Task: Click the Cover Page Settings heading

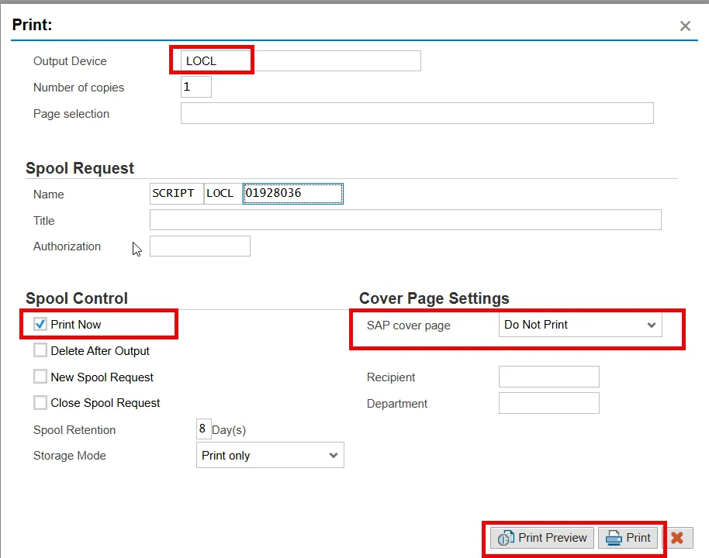Action: pyautogui.click(x=434, y=298)
